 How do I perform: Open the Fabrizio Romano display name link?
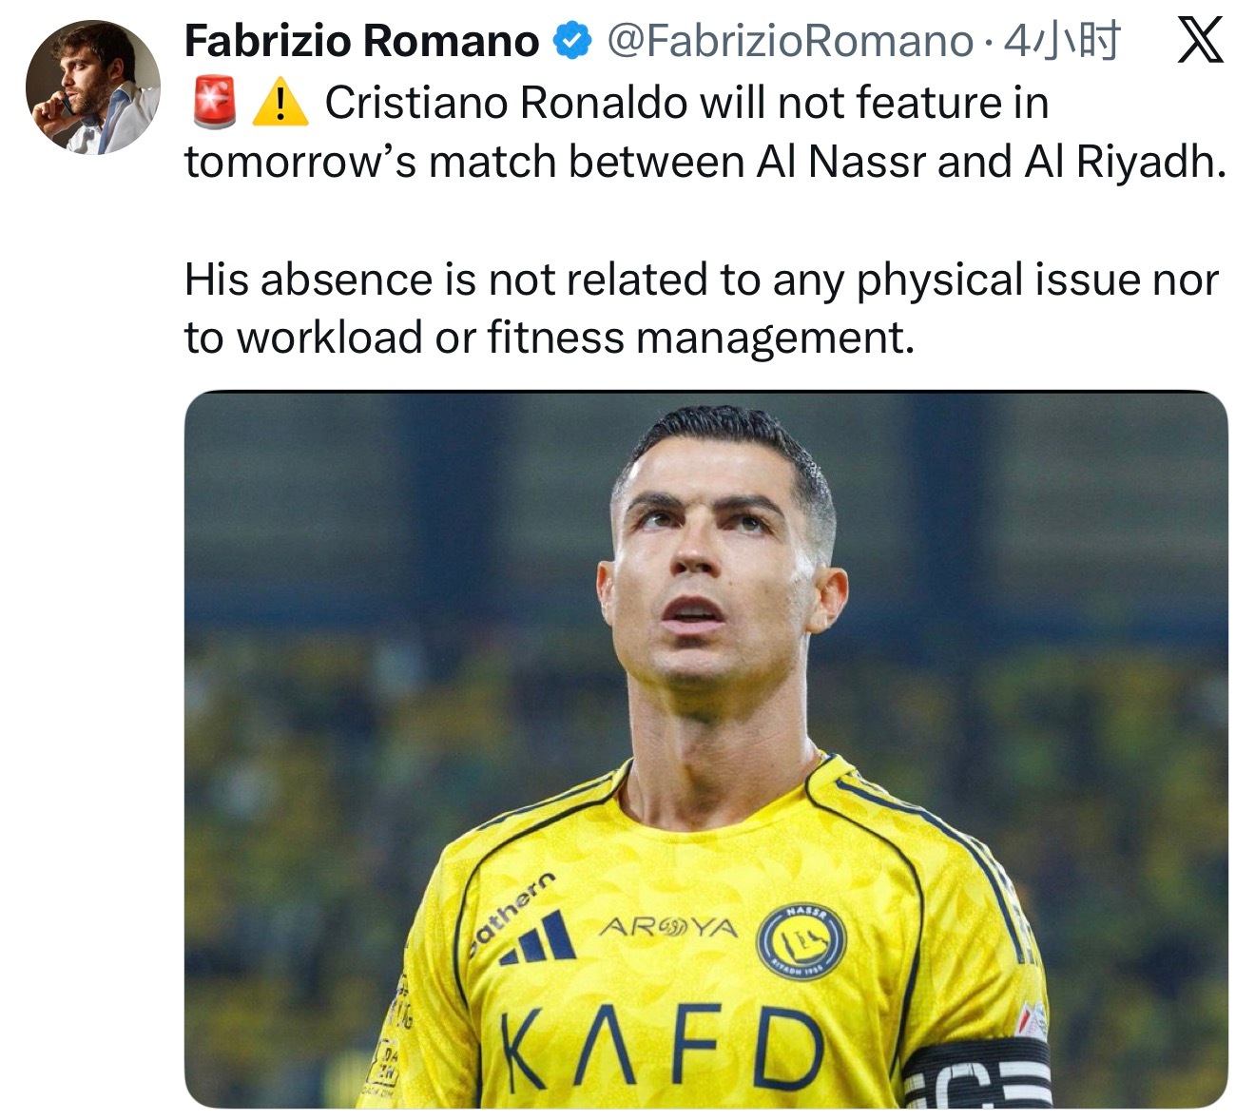(x=361, y=41)
